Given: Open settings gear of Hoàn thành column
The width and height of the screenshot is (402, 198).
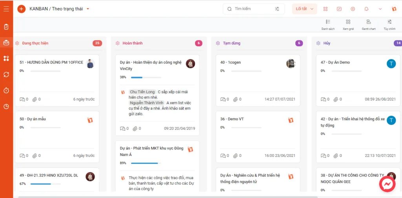Looking at the screenshot, I should point(117,43).
